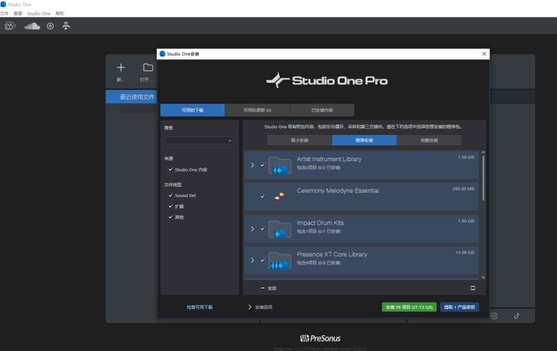The height and width of the screenshot is (351, 557).
Task: Toggle the Studio One 内容 source checkbox
Action: (171, 169)
